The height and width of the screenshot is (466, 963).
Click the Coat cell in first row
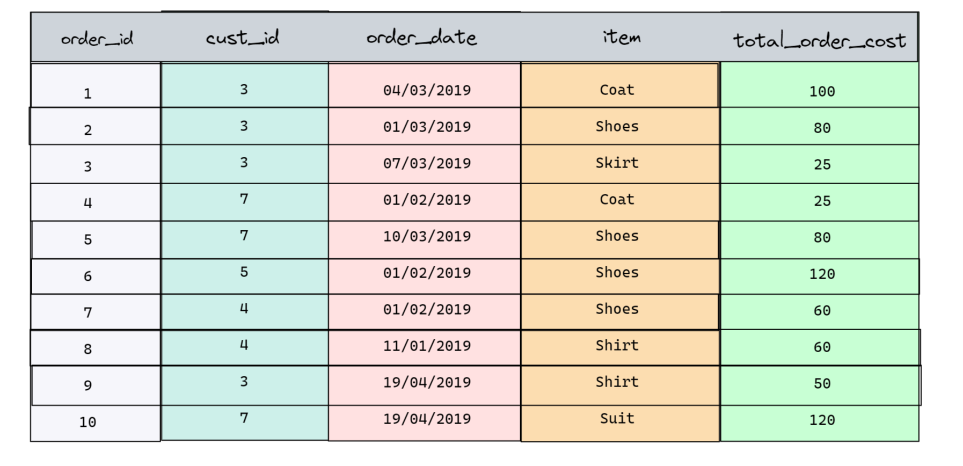(x=619, y=85)
